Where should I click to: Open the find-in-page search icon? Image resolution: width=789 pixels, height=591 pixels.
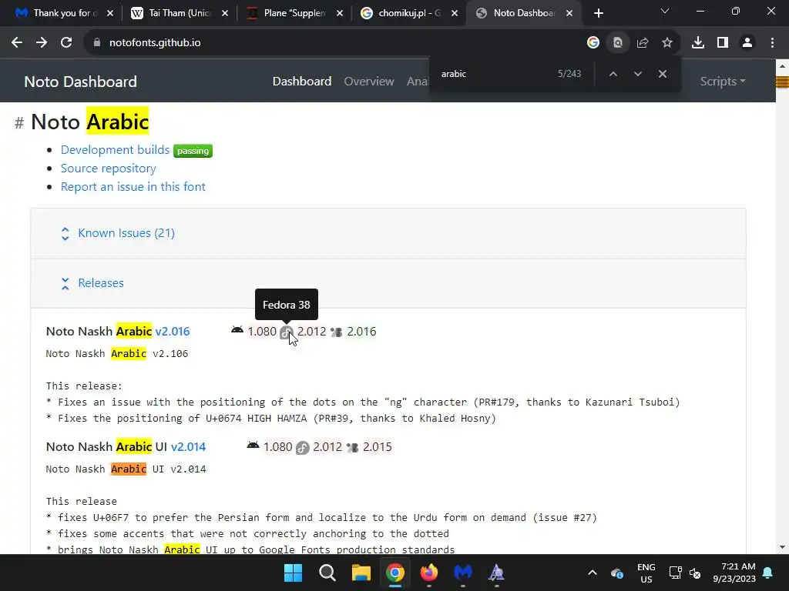tap(617, 43)
